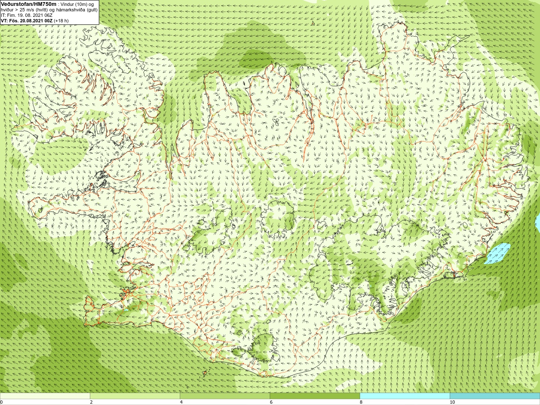Click the medium green 4–6 scale segment
This screenshot has width=540, height=405.
[x=225, y=396]
